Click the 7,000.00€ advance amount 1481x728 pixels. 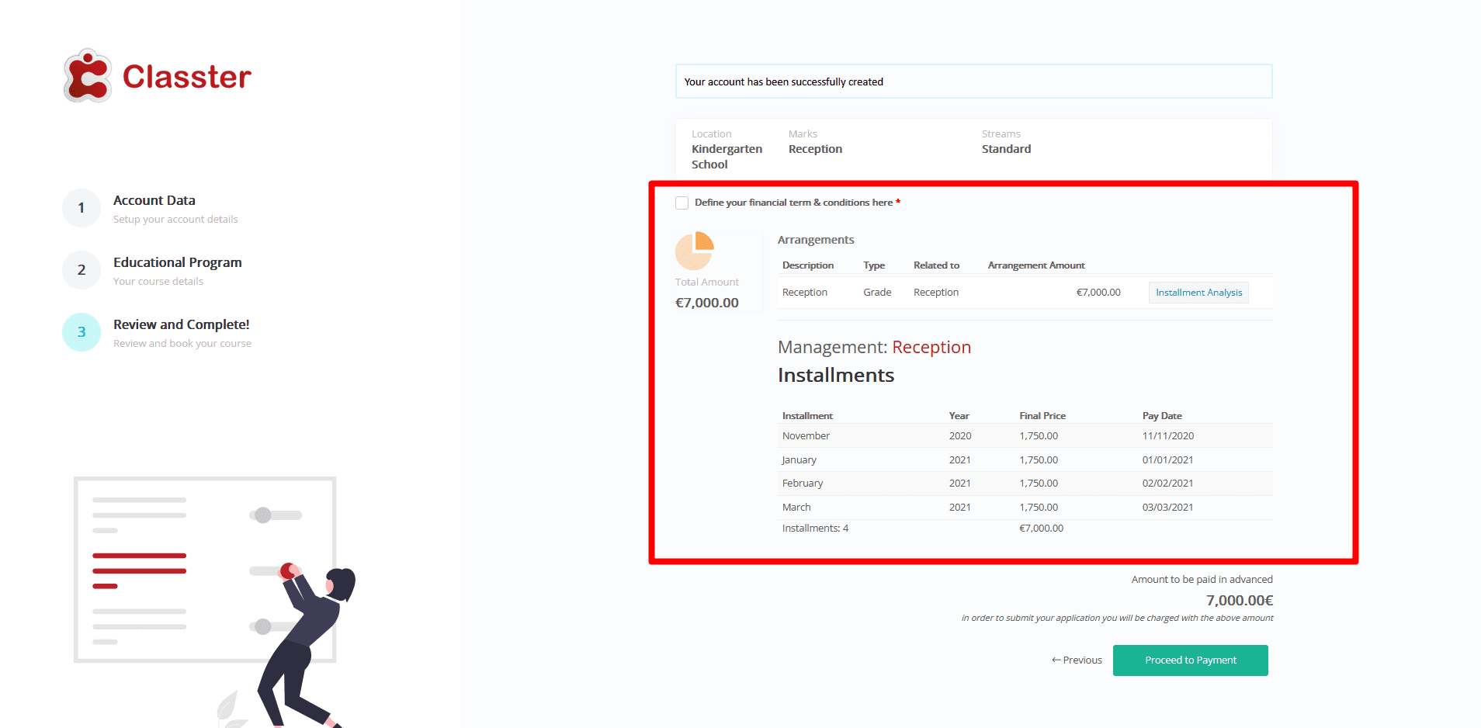click(x=1240, y=601)
